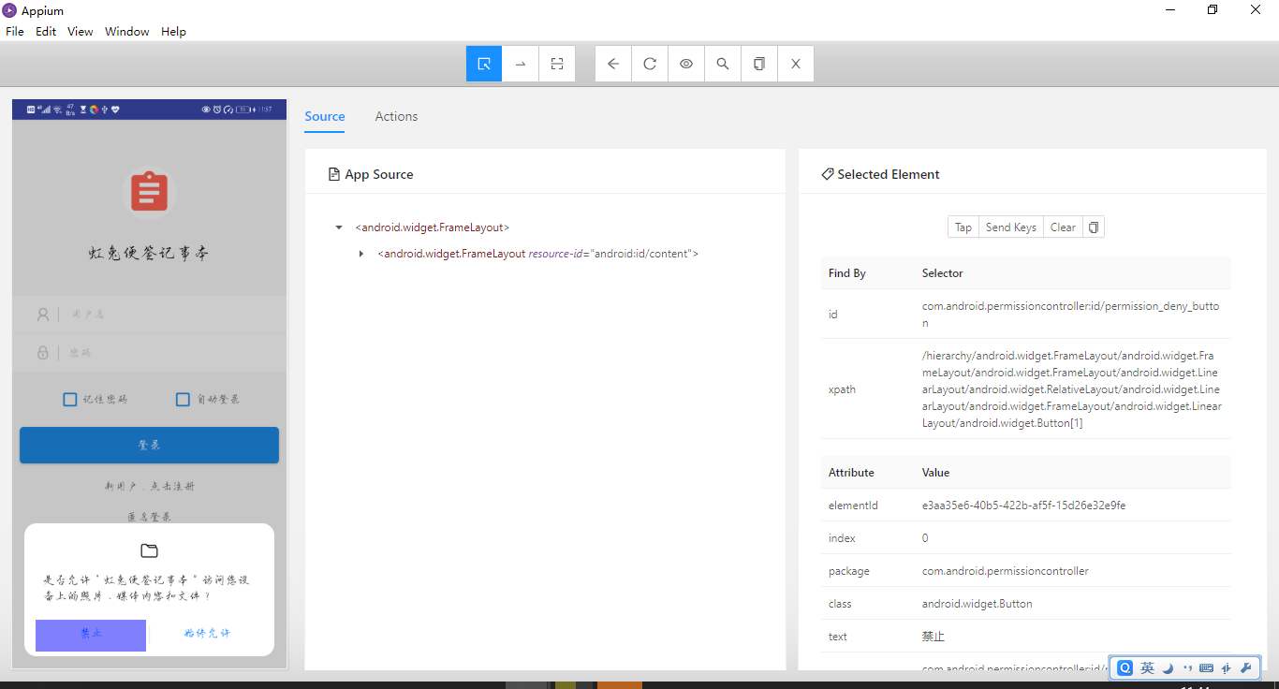
Task: Choose the Tap By Coordinates tool
Action: tap(557, 64)
